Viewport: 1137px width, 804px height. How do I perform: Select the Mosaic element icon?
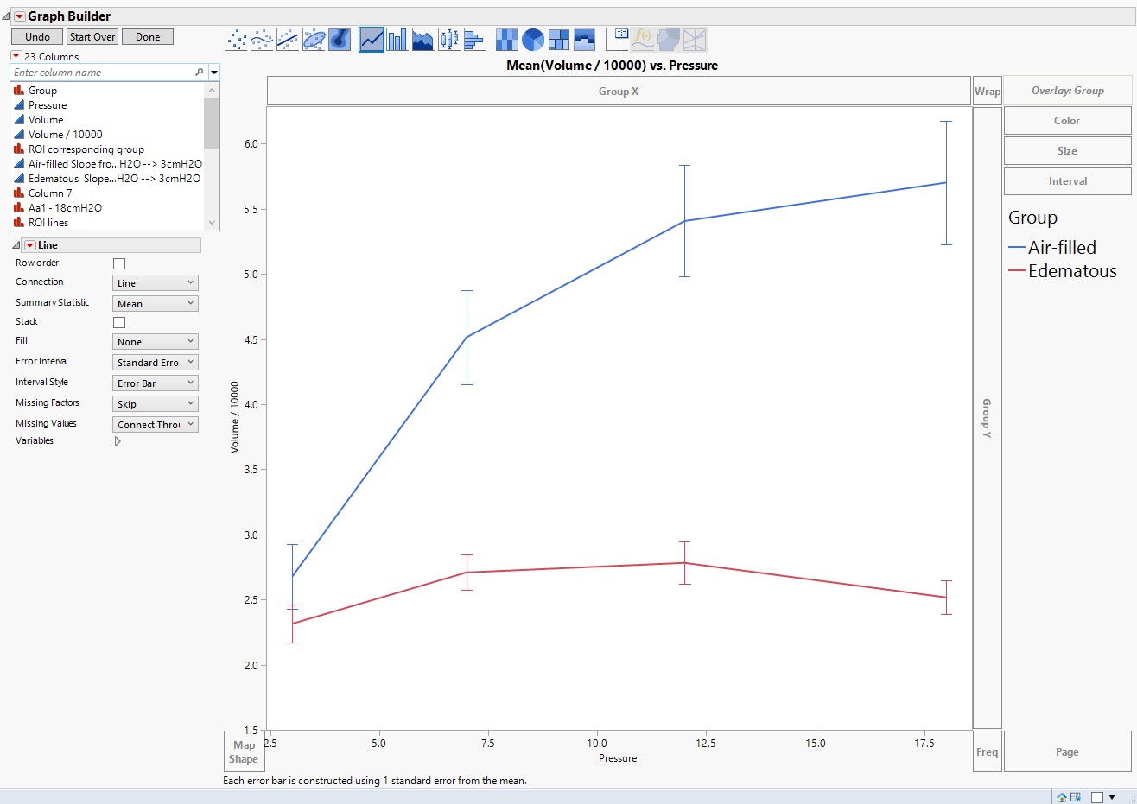point(585,40)
